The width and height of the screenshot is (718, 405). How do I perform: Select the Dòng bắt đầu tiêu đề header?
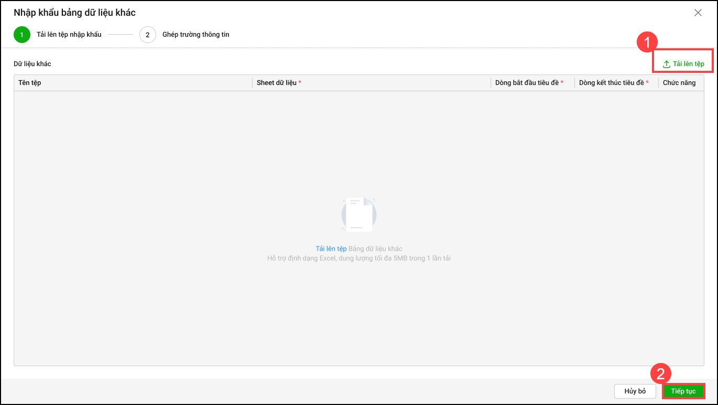pyautogui.click(x=527, y=83)
